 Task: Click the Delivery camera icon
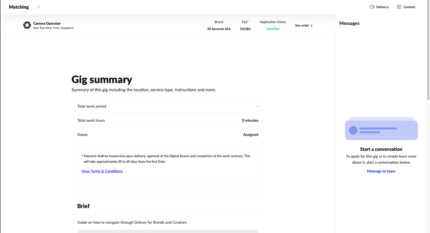[x=372, y=7]
